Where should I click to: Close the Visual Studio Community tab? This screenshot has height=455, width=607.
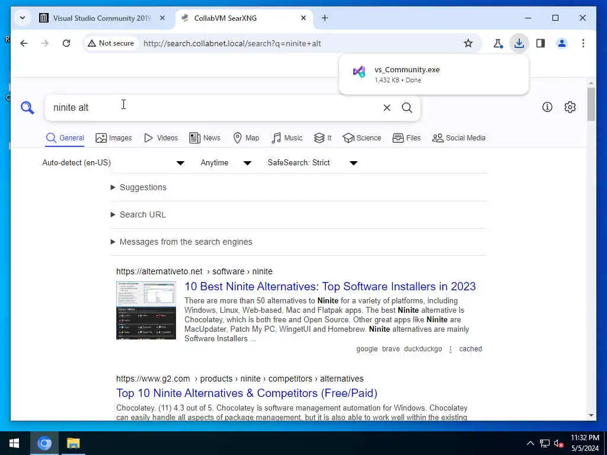(x=162, y=18)
